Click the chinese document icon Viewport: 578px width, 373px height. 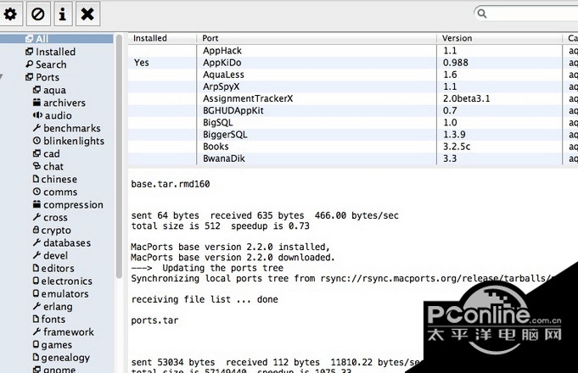pos(36,179)
